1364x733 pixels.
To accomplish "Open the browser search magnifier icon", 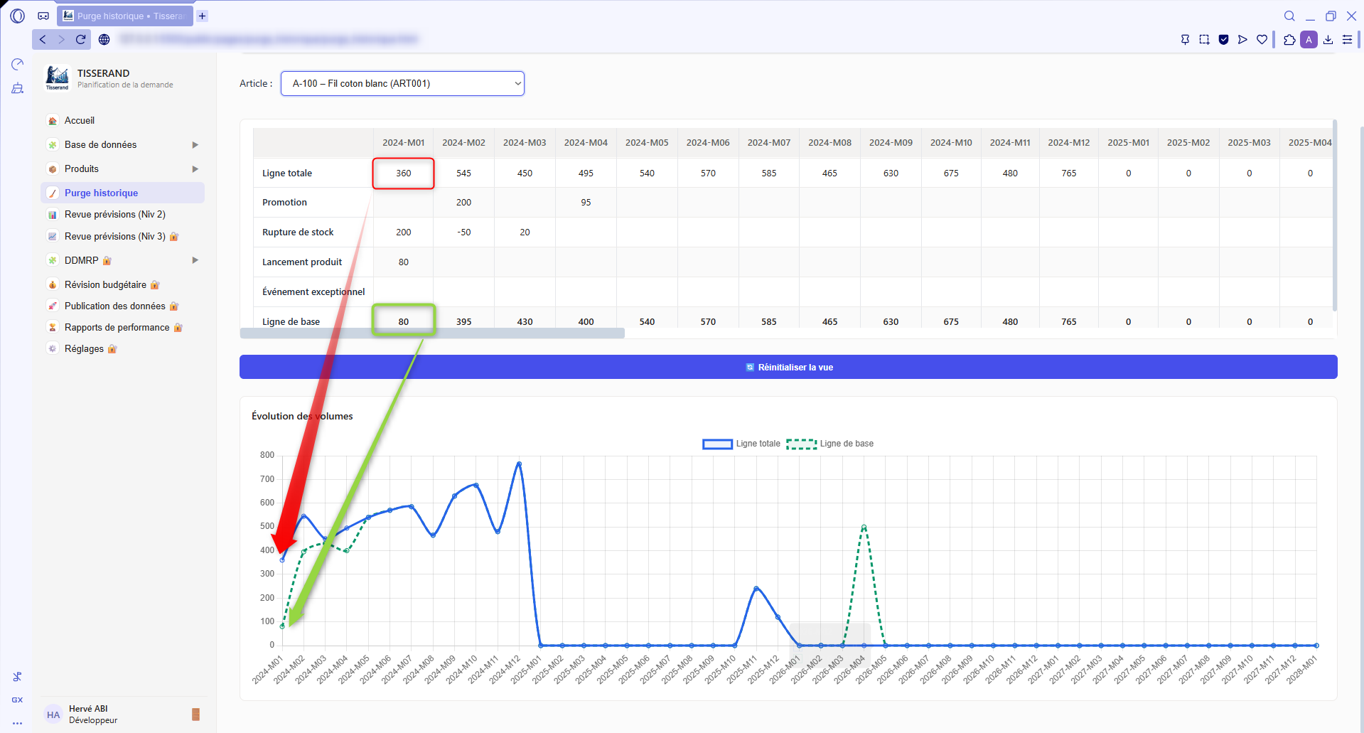I will pyautogui.click(x=1289, y=16).
